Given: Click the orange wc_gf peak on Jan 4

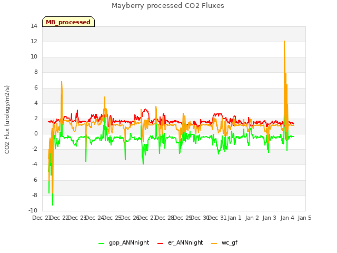Looking at the screenshot, I should click(x=284, y=41).
